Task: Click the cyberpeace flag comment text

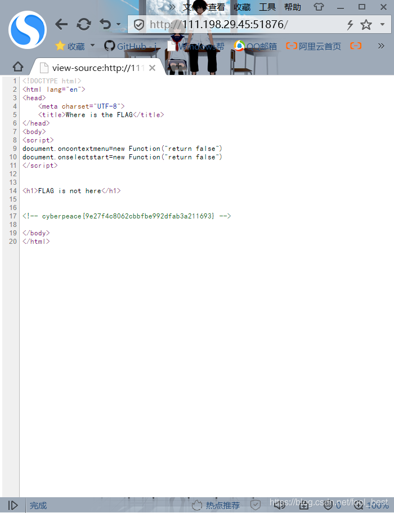Action: point(127,216)
